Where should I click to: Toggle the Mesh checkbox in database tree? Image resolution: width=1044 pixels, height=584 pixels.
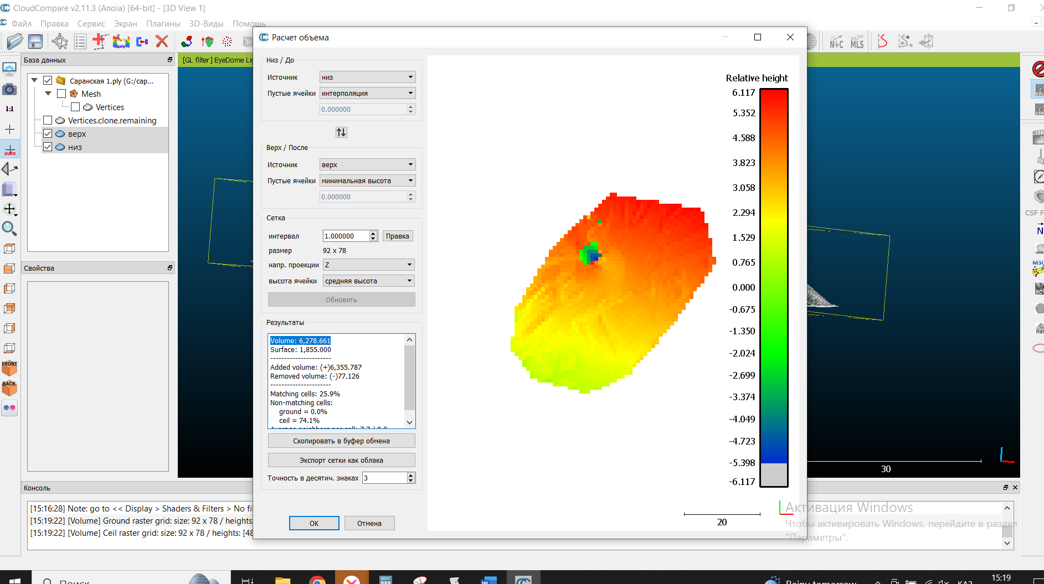61,94
